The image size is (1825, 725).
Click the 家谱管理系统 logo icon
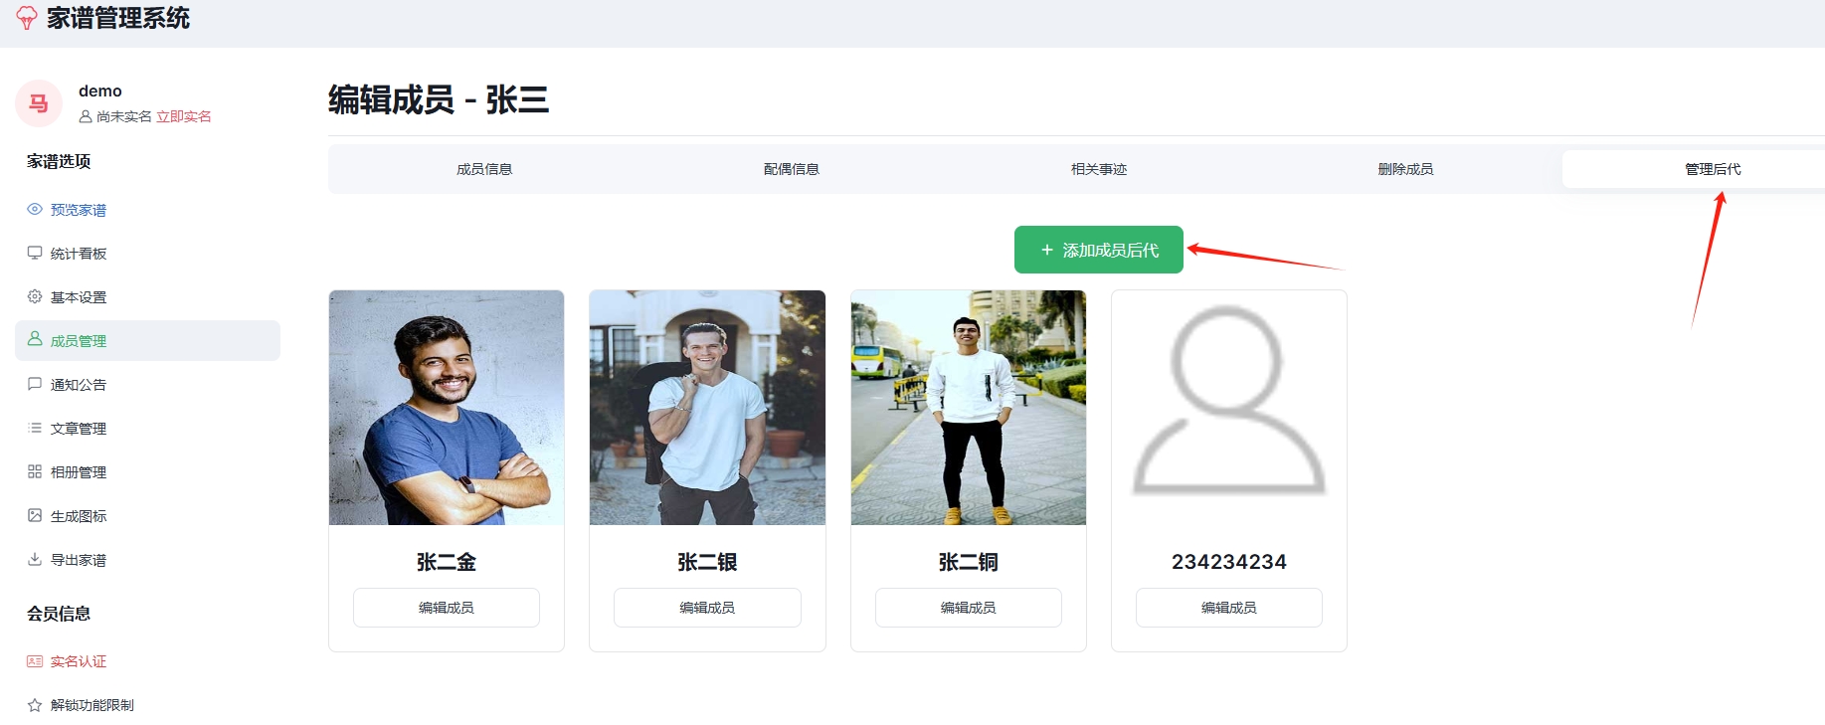(x=27, y=18)
